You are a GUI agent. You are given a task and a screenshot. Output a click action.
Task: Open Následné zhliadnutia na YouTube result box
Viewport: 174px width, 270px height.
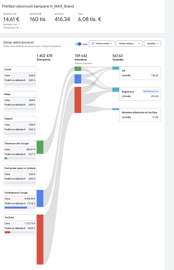(140, 115)
